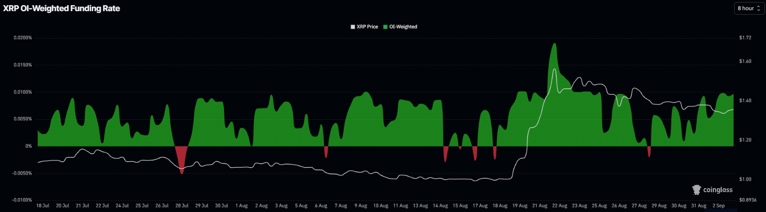Viewport: 766px width, 212px height.
Task: Click the XRP OI-Weighted Funding Rate title
Action: tap(61, 9)
